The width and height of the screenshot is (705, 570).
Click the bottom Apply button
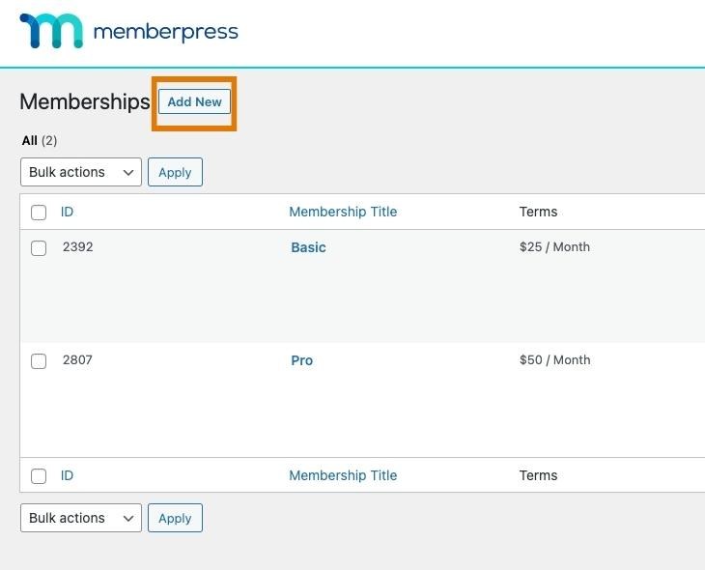pyautogui.click(x=175, y=518)
